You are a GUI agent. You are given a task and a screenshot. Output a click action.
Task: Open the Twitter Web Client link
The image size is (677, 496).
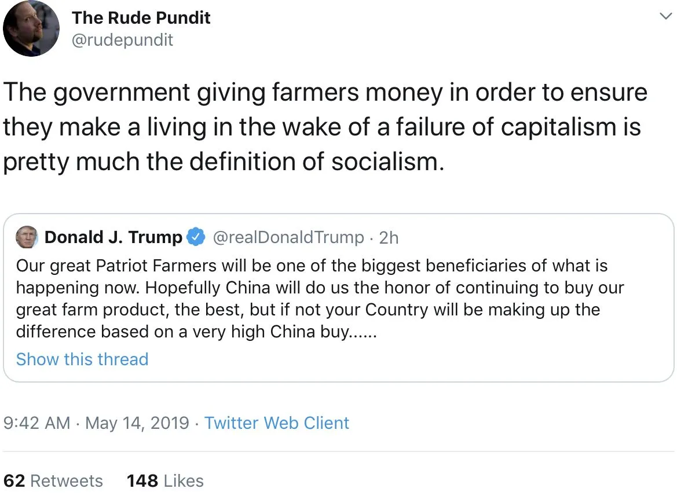[277, 423]
